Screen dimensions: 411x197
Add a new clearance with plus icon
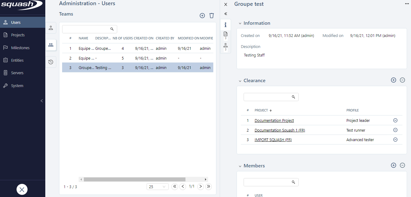[x=394, y=80]
